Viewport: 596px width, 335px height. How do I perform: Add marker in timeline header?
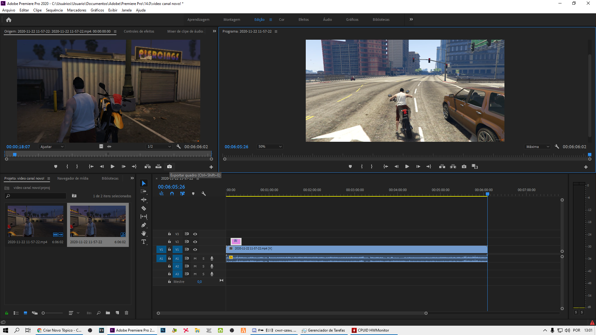(193, 194)
